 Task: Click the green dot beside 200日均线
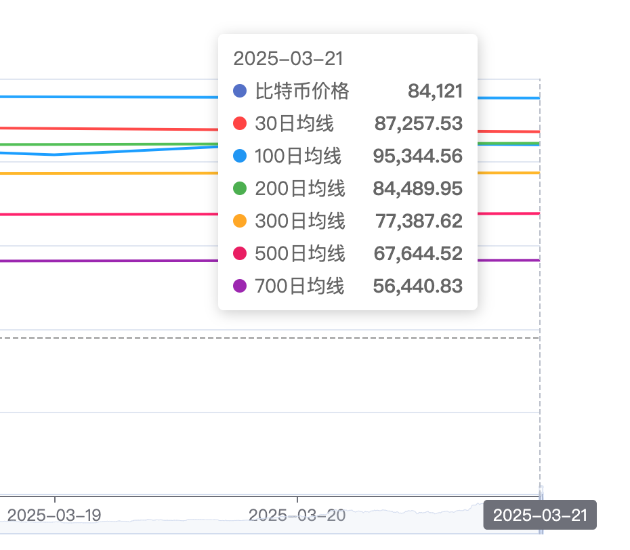coord(240,188)
